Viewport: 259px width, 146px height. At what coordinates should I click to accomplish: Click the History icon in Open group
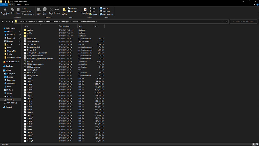(93, 14)
